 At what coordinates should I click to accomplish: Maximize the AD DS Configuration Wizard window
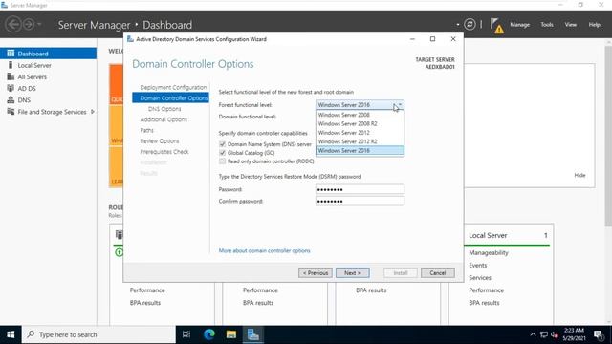pyautogui.click(x=432, y=39)
